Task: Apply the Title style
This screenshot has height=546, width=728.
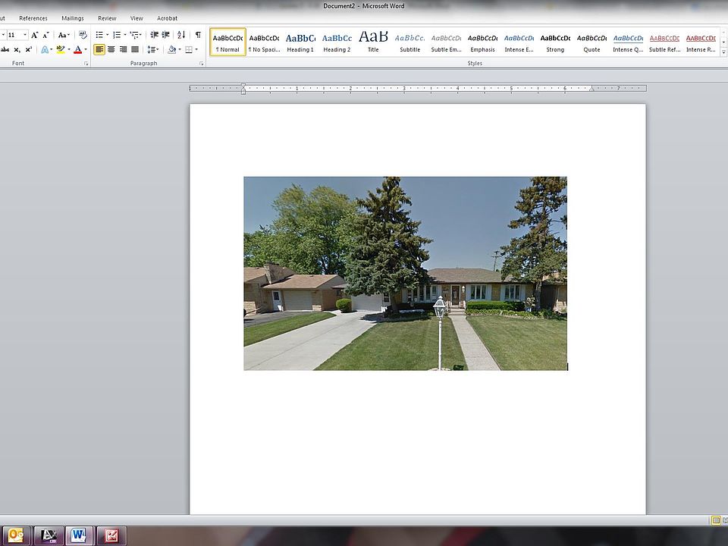Action: [x=373, y=42]
